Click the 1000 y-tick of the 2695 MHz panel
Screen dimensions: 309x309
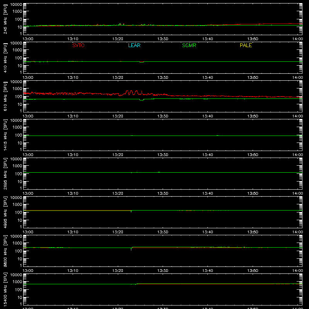pos(17,166)
